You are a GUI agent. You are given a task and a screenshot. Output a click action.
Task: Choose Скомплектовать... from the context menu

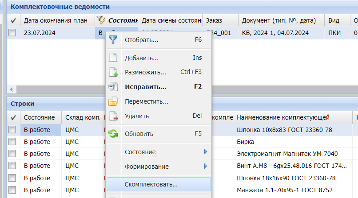point(151,184)
